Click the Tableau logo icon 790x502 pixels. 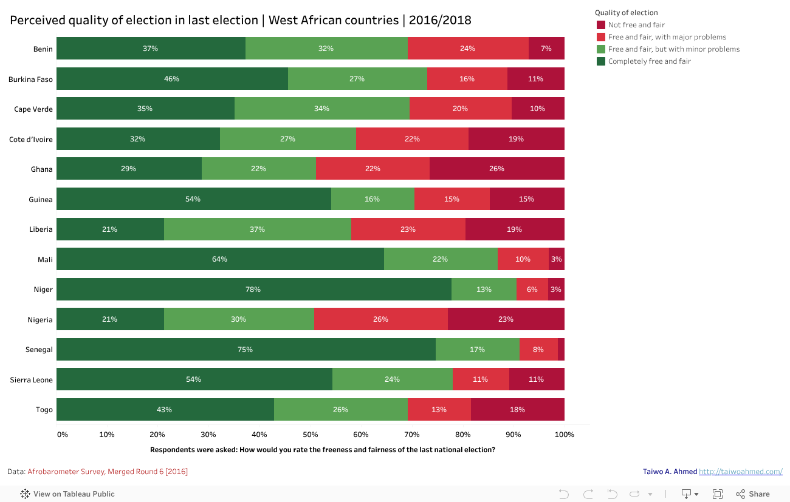click(x=26, y=494)
